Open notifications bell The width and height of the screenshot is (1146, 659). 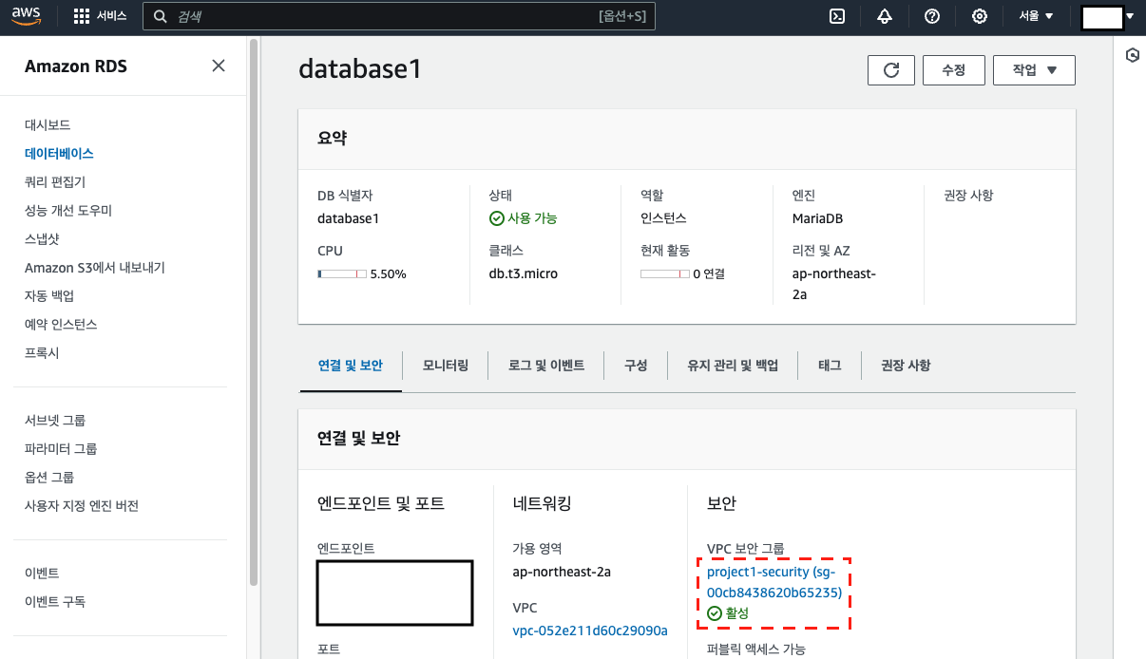click(x=885, y=16)
